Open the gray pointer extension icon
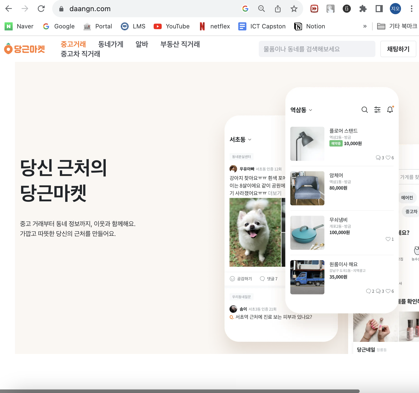This screenshot has width=419, height=393. click(331, 9)
